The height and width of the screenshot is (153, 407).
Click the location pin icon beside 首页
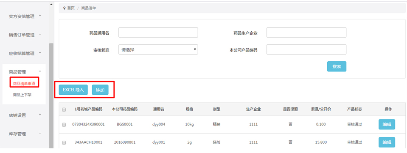65,8
